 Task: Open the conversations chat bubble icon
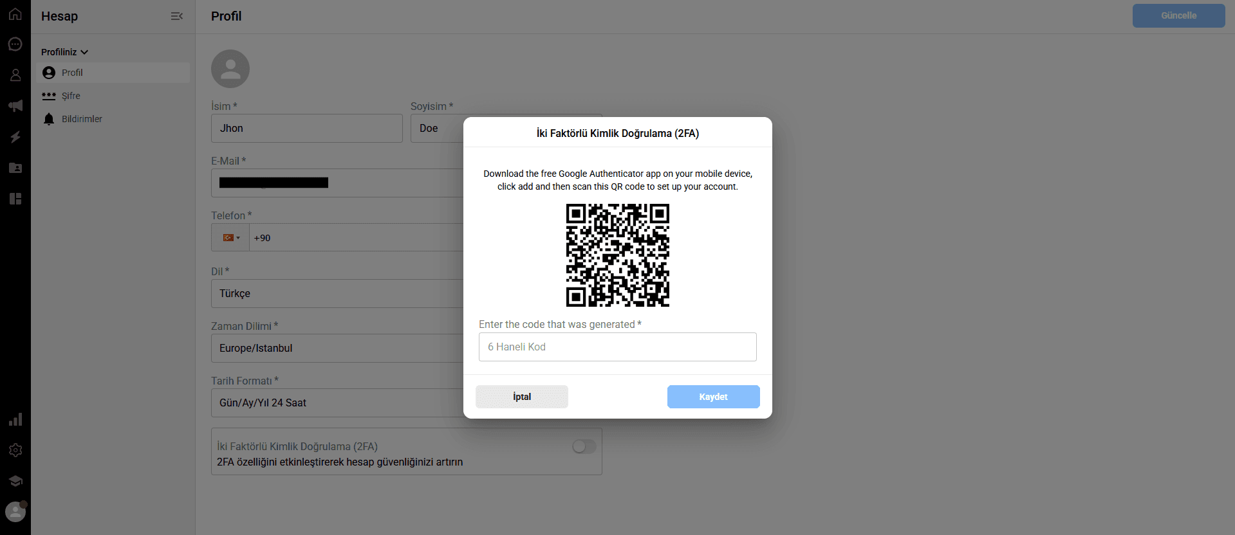point(15,44)
